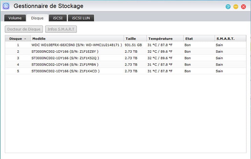Select disk 5 with serial Z1F1K4CD
251x159 pixels.
[125, 71]
